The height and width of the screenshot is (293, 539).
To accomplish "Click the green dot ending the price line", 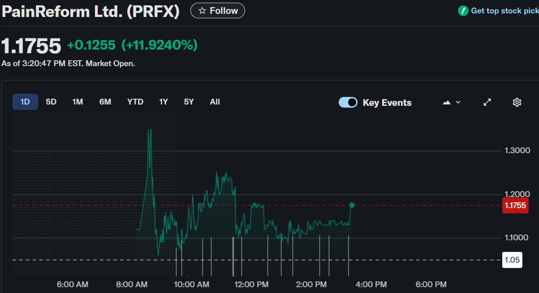I will coord(352,205).
